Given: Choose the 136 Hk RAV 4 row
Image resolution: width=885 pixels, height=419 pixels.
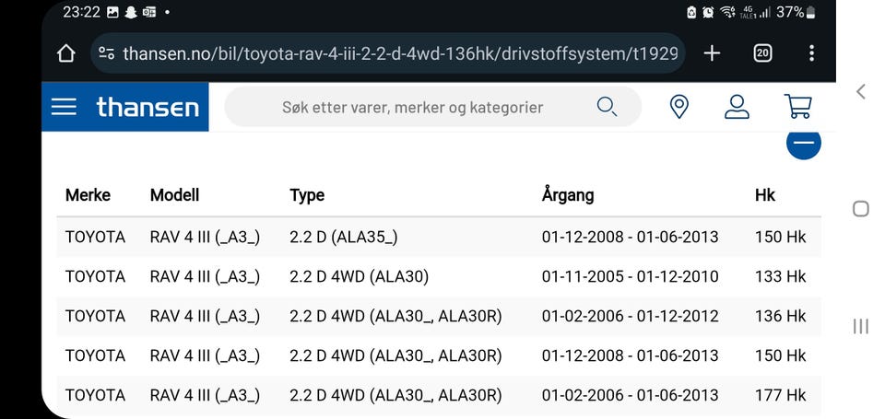Looking at the screenshot, I should (x=439, y=316).
